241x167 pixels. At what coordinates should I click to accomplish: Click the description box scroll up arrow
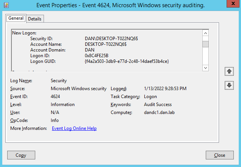pyautogui.click(x=205, y=33)
